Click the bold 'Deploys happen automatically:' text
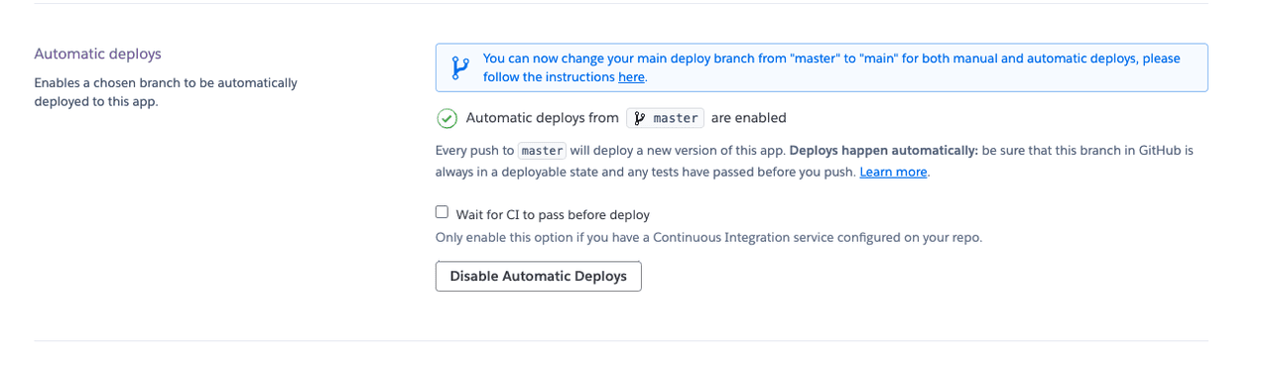 coord(883,151)
